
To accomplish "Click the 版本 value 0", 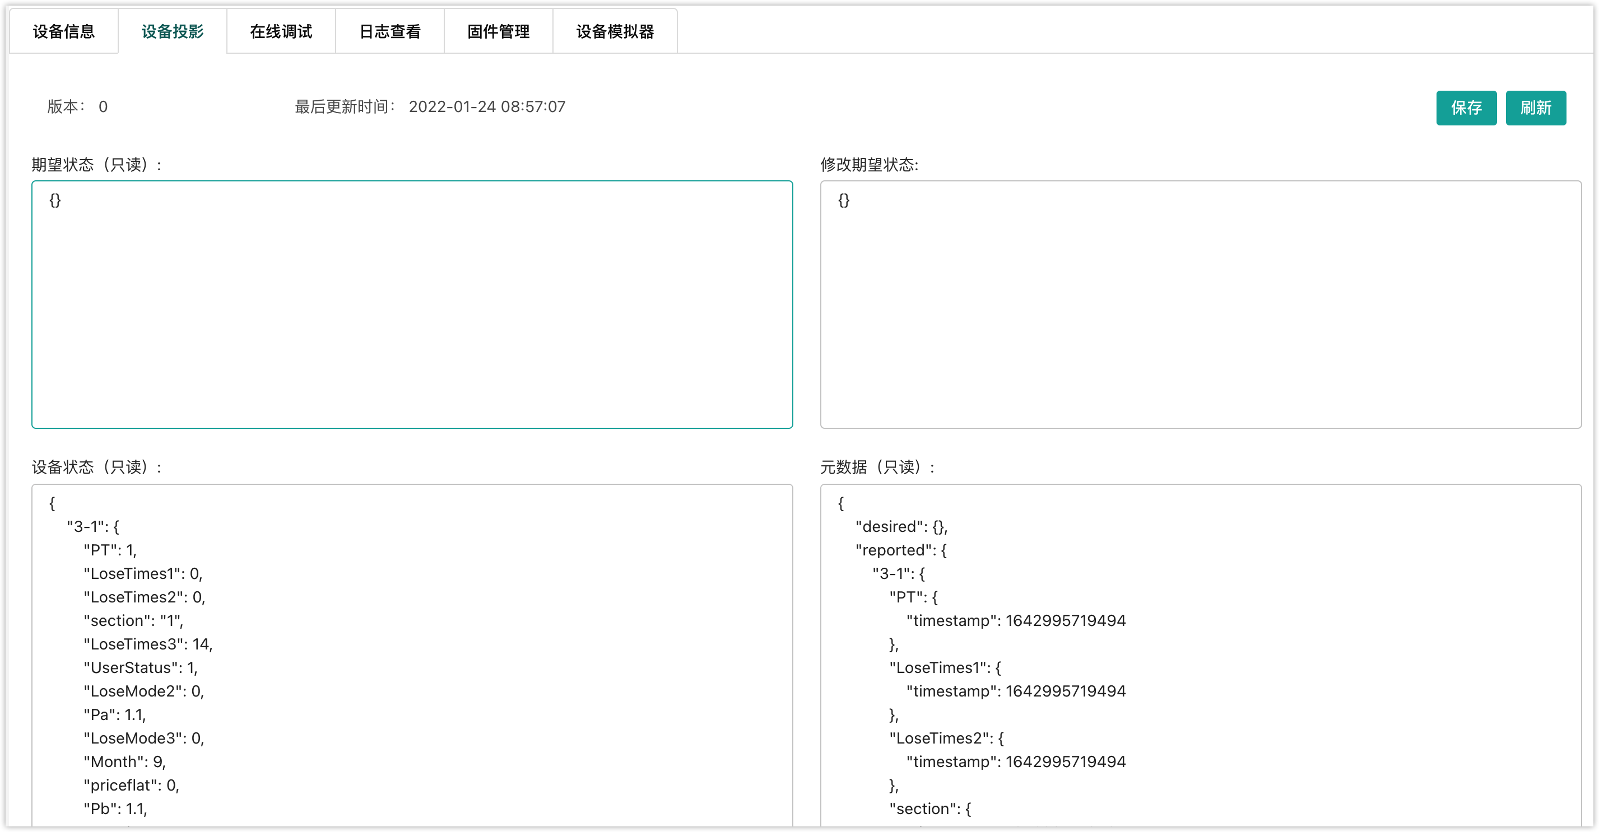I will tap(103, 107).
